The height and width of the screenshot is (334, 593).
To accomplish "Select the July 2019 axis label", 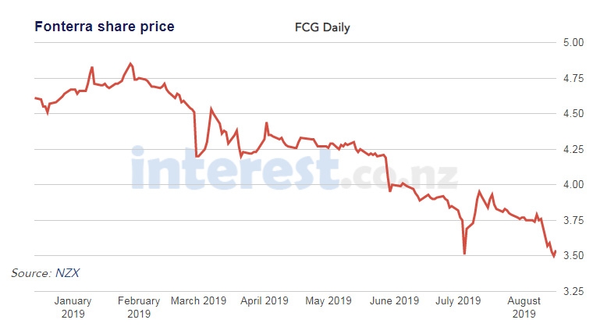I will 457,300.
